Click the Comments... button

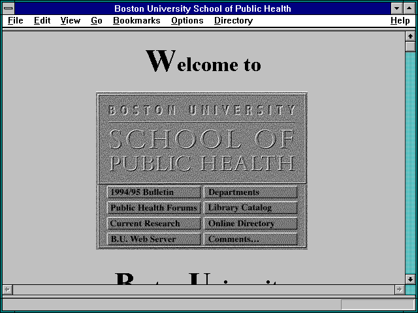click(x=251, y=239)
